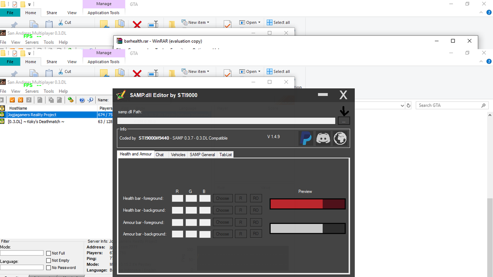The image size is (493, 277).
Task: Switch to the SAMP General tab
Action: click(x=202, y=155)
